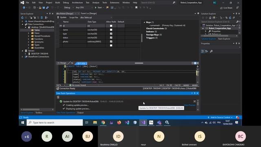Pin the Data Tools Operations panel
This screenshot has height=147, width=261.
(195, 93)
